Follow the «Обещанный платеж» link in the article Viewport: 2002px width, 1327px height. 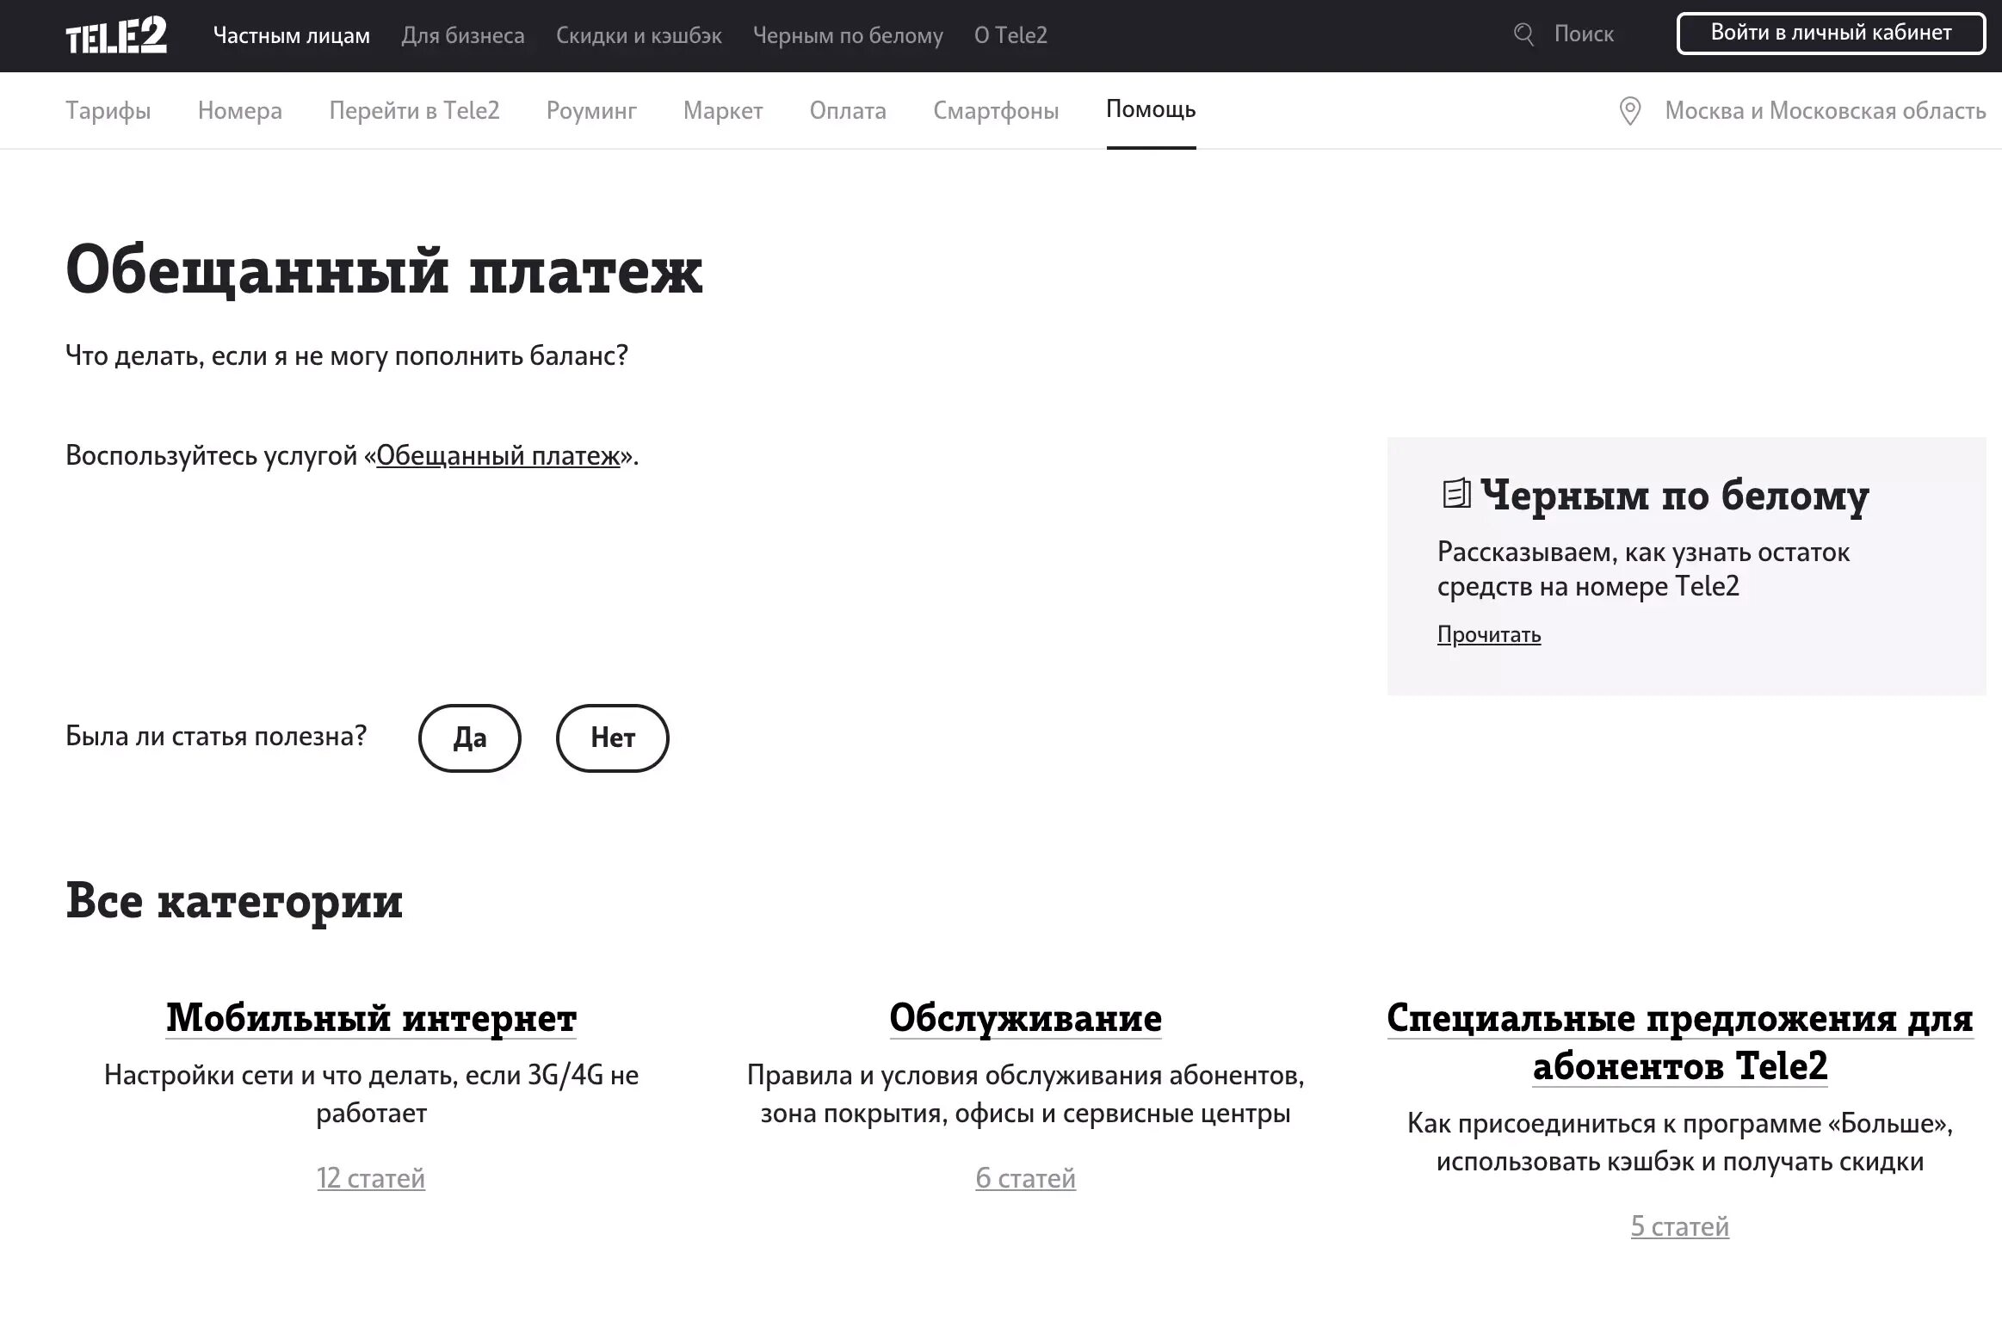(498, 455)
